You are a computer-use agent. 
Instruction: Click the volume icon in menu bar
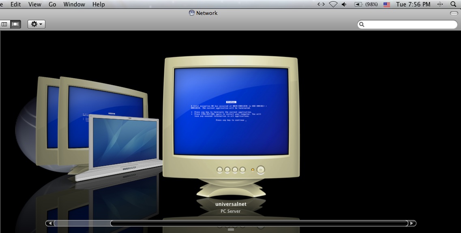coord(344,4)
